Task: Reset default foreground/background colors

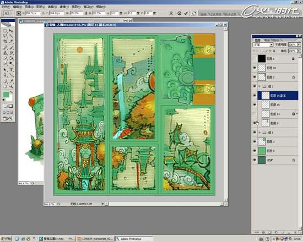Action: coord(4,100)
